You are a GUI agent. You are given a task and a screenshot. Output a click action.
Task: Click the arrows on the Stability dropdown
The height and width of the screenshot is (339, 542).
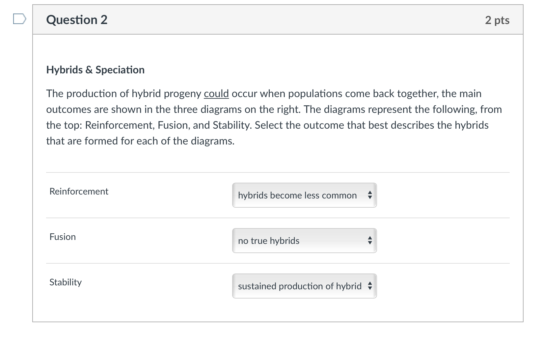point(370,286)
